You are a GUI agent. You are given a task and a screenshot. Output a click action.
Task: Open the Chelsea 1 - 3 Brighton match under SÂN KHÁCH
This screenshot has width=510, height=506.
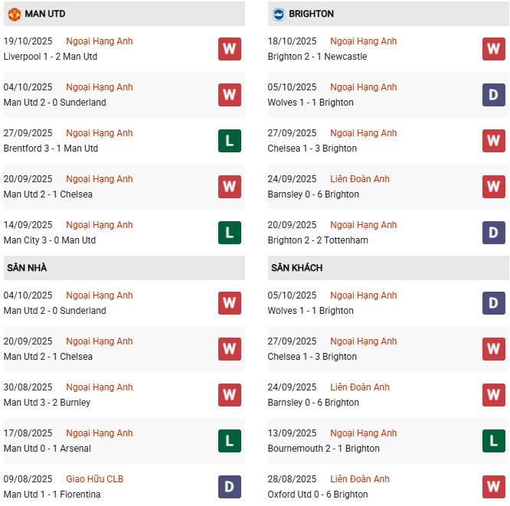point(312,357)
